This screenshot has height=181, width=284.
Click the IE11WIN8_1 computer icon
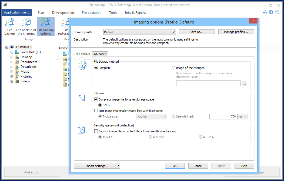12,47
